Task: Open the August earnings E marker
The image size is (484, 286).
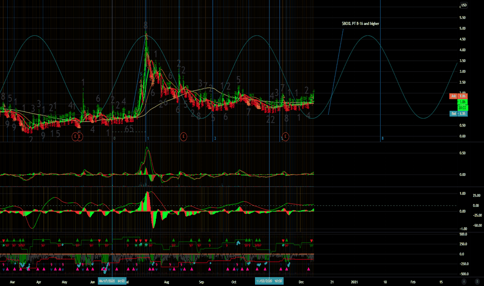Action: [x=183, y=136]
